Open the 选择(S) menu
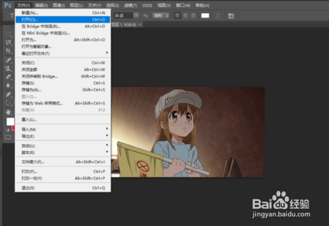Image resolution: width=329 pixels, height=226 pixels. [x=112, y=5]
